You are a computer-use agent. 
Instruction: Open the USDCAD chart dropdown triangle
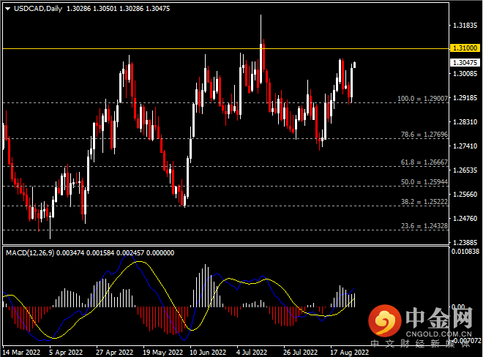point(8,9)
